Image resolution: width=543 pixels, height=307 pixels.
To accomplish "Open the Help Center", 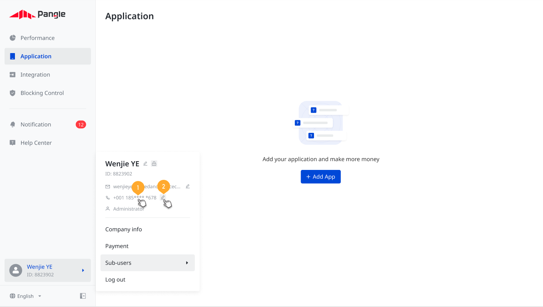I will point(47,143).
